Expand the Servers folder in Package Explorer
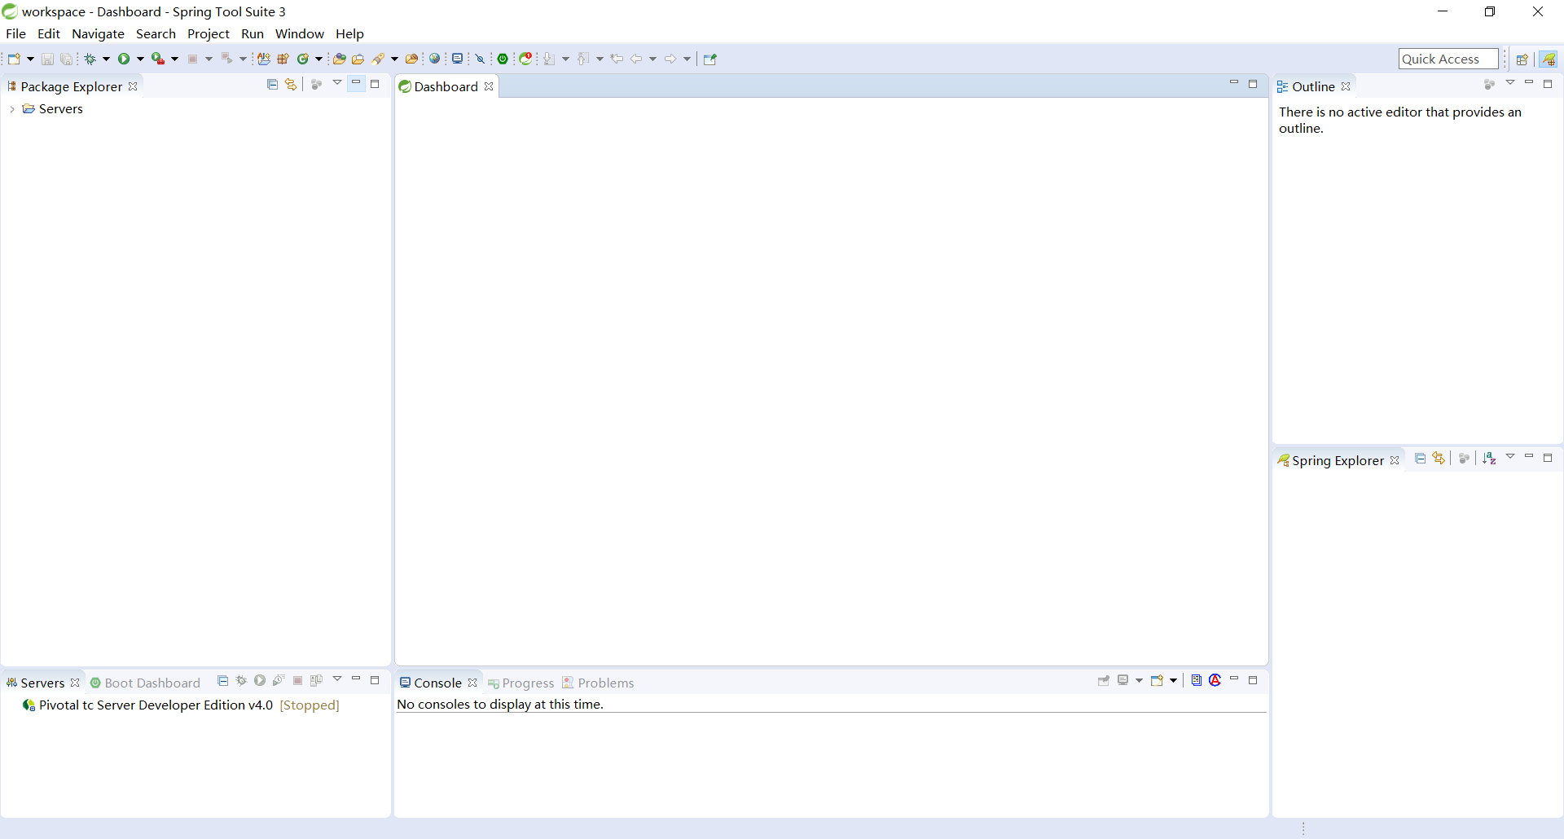1564x839 pixels. pyautogui.click(x=12, y=109)
